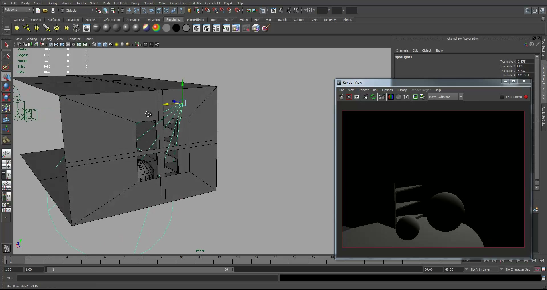Remove the kept image in Render View
The width and height of the screenshot is (547, 290).
[x=423, y=97]
